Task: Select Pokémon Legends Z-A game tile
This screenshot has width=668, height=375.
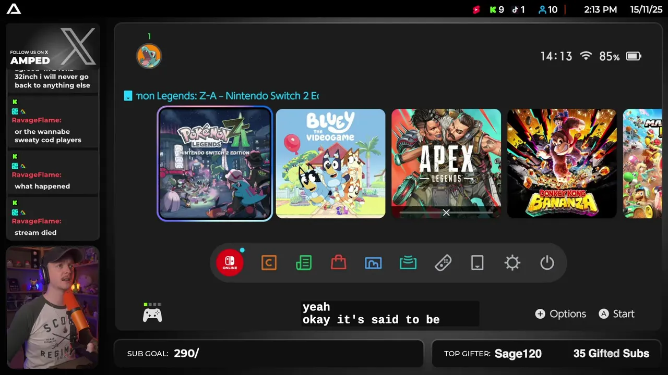Action: click(x=215, y=164)
